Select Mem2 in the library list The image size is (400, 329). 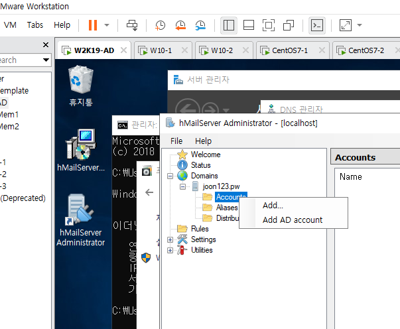(x=9, y=127)
